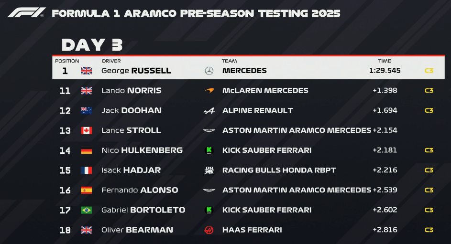Click the DAY 3 heading
This screenshot has height=244, width=451.
click(92, 45)
